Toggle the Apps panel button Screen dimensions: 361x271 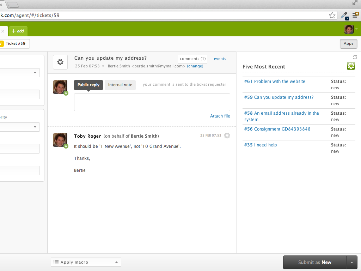(348, 44)
